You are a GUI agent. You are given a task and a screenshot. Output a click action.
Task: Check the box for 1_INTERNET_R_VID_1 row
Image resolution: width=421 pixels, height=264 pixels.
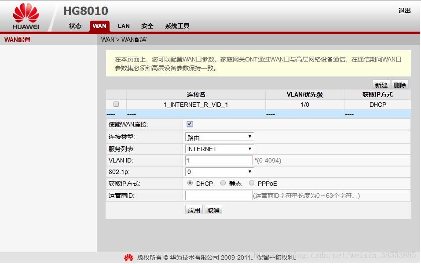click(116, 104)
